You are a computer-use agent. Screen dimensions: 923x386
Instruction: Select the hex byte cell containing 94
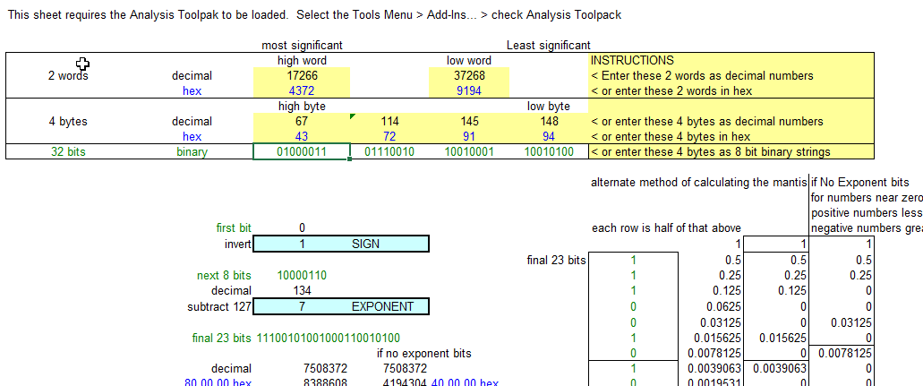[549, 137]
